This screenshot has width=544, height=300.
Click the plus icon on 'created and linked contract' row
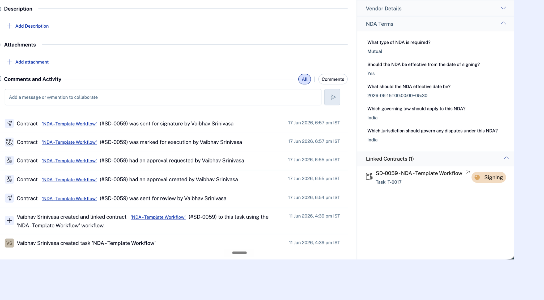pyautogui.click(x=9, y=221)
